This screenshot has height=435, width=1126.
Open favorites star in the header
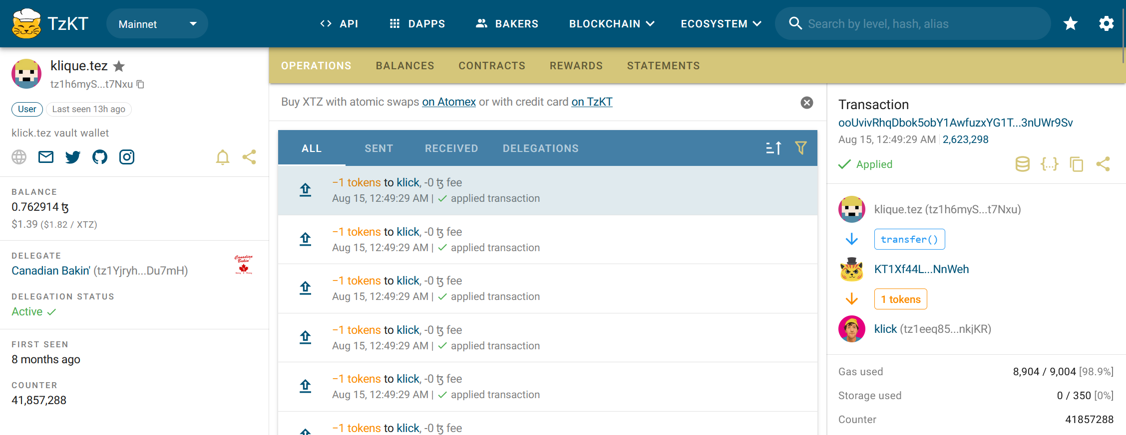click(x=1071, y=23)
